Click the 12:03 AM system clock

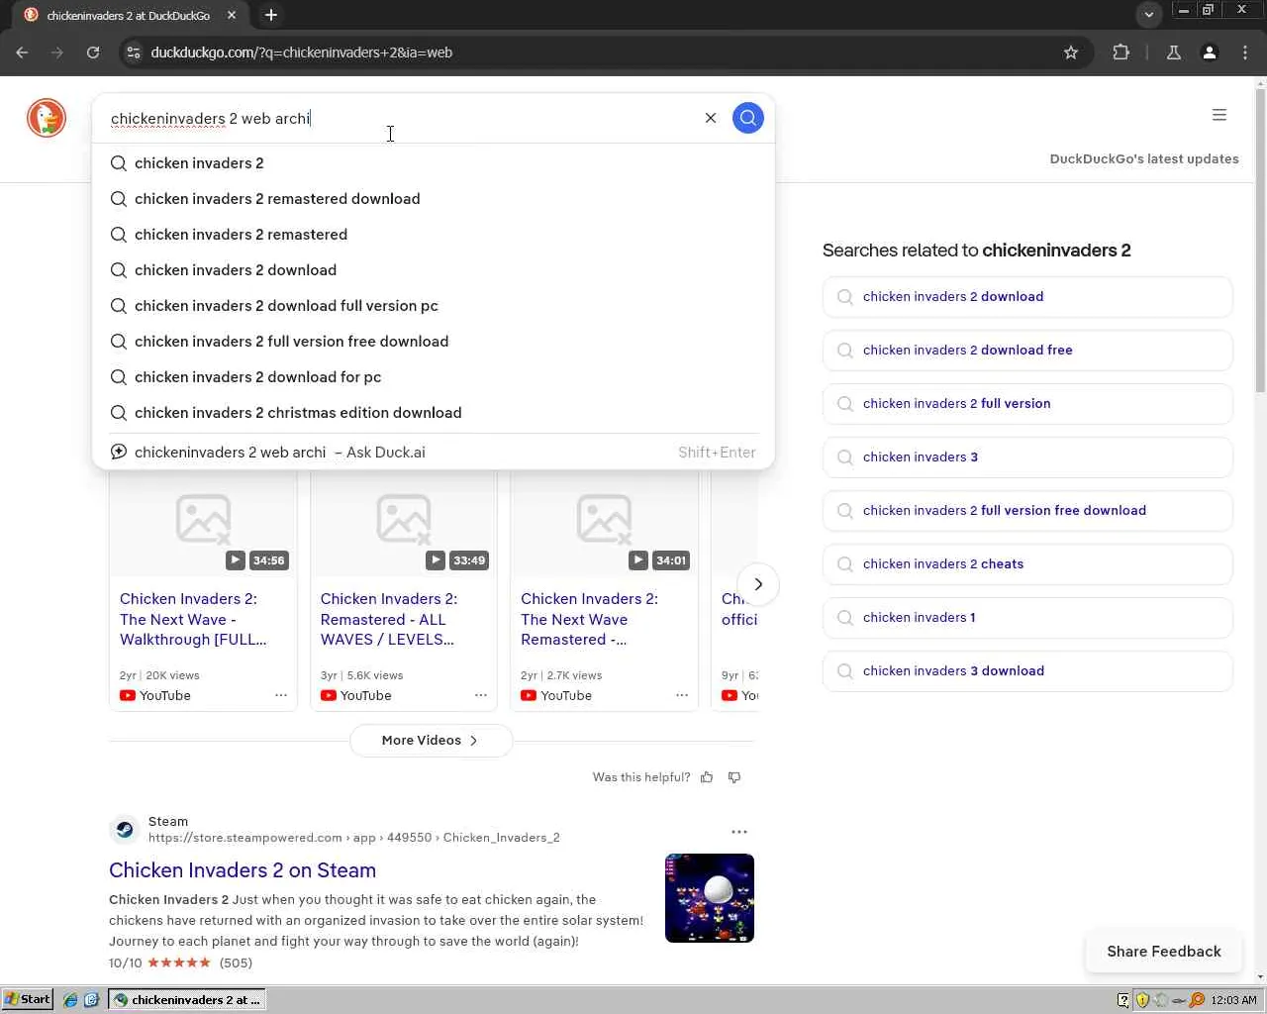[1233, 1000]
